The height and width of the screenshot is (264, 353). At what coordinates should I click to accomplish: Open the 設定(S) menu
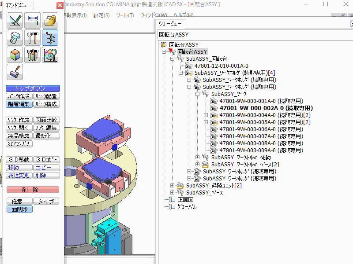coord(101,15)
